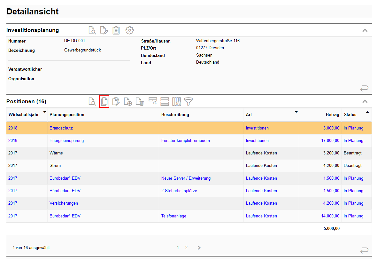View selected position via Positionen magnifier icon
The image size is (377, 259).
click(92, 101)
